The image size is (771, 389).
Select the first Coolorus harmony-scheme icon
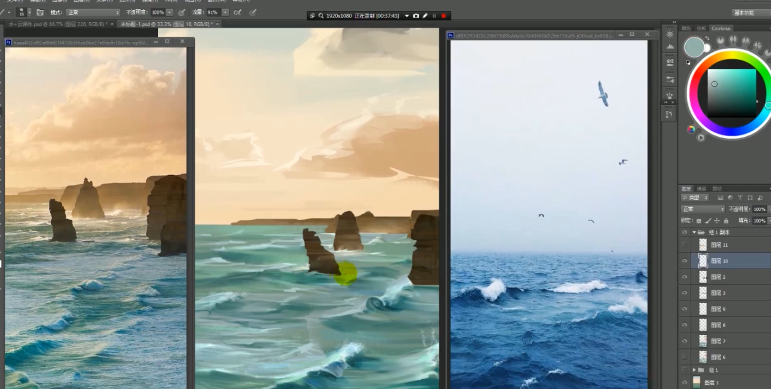[720, 40]
